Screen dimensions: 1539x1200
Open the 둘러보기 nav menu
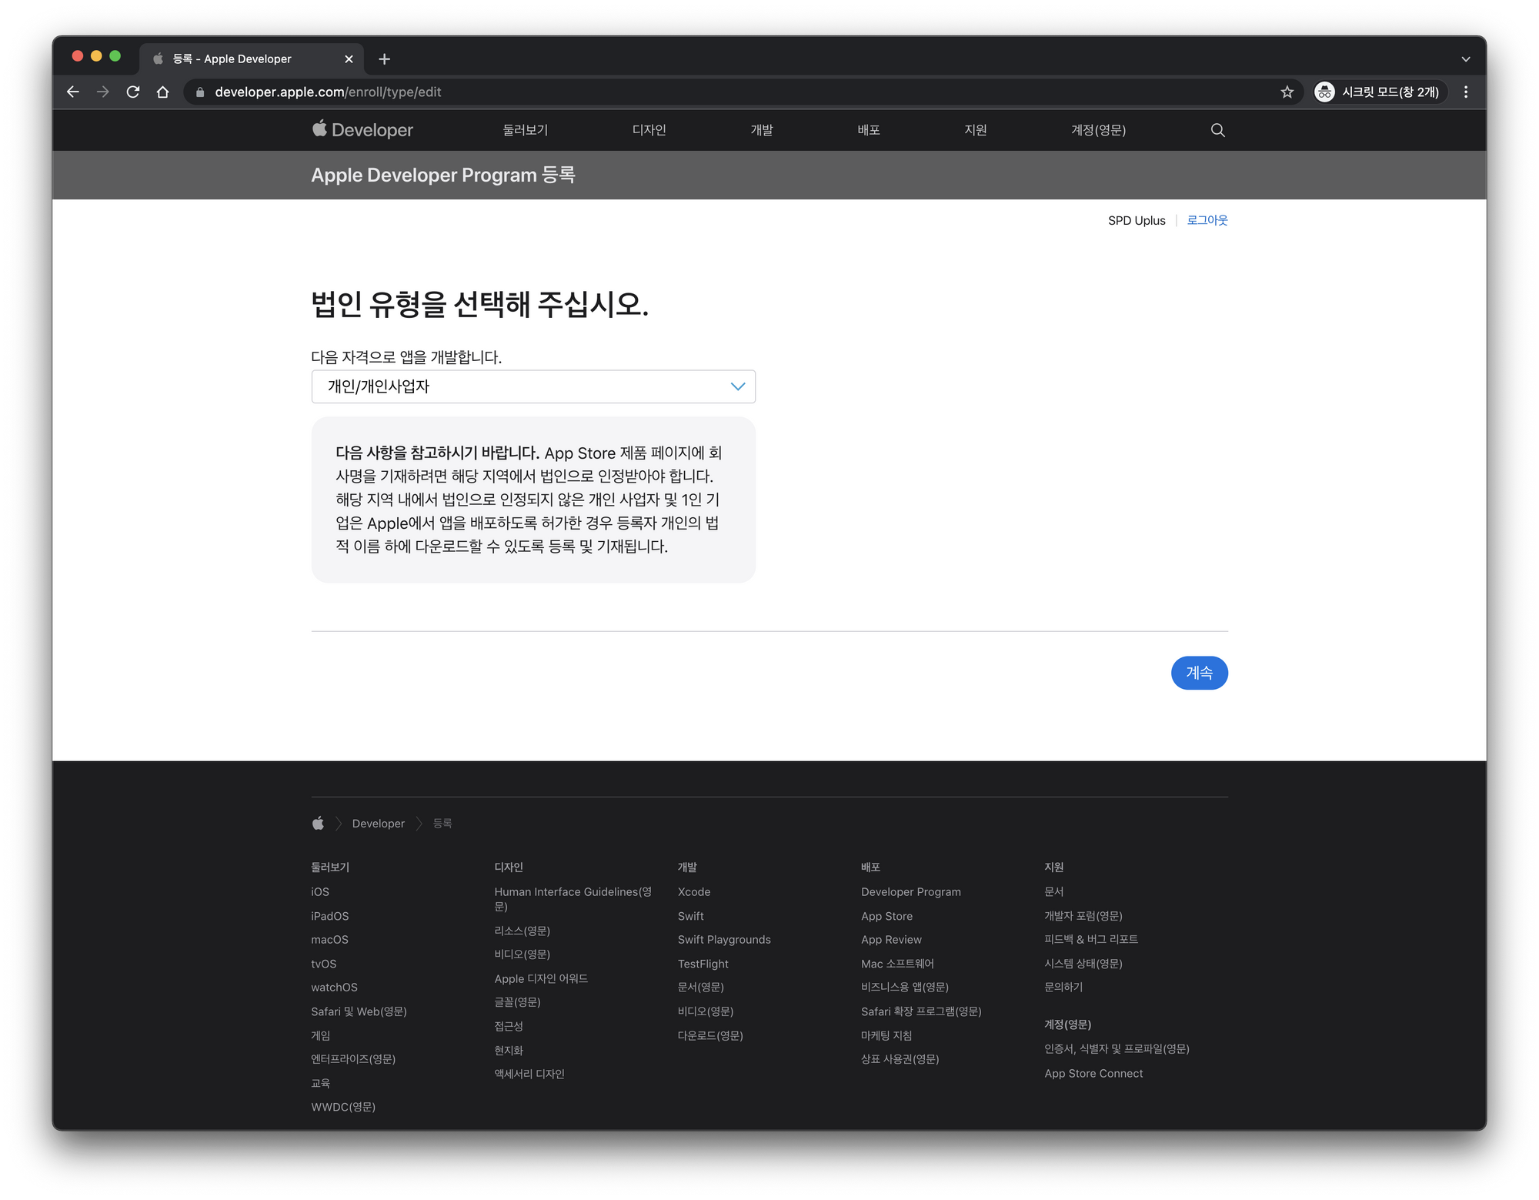click(525, 130)
